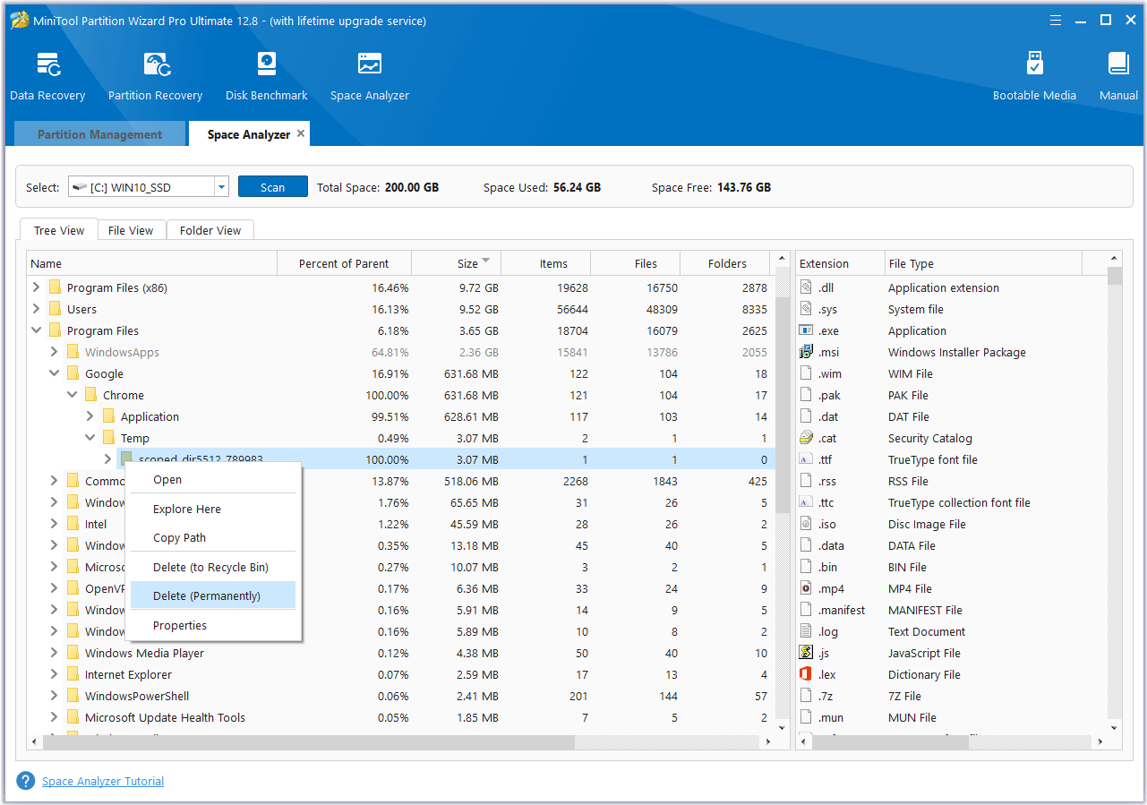Collapse the Program Files node
Screen dimensions: 1147x805
pyautogui.click(x=36, y=330)
